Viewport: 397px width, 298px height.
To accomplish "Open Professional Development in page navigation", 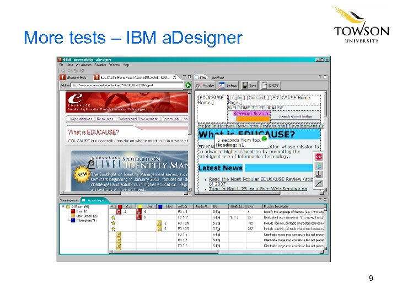I will pos(138,119).
